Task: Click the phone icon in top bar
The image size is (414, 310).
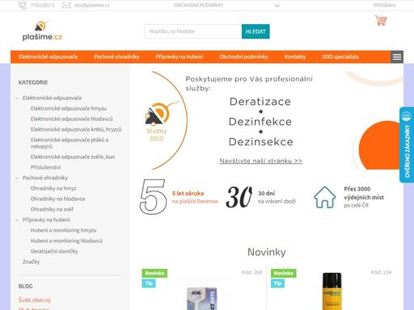Action: [23, 5]
